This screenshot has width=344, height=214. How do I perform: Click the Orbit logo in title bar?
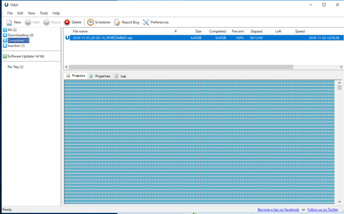(x=6, y=5)
